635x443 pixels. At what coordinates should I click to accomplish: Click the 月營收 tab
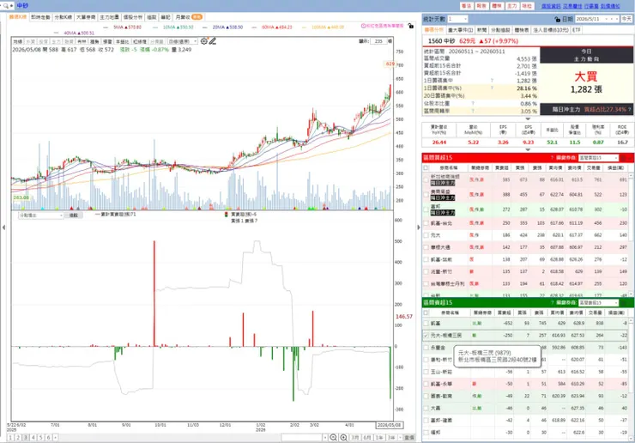coord(188,17)
